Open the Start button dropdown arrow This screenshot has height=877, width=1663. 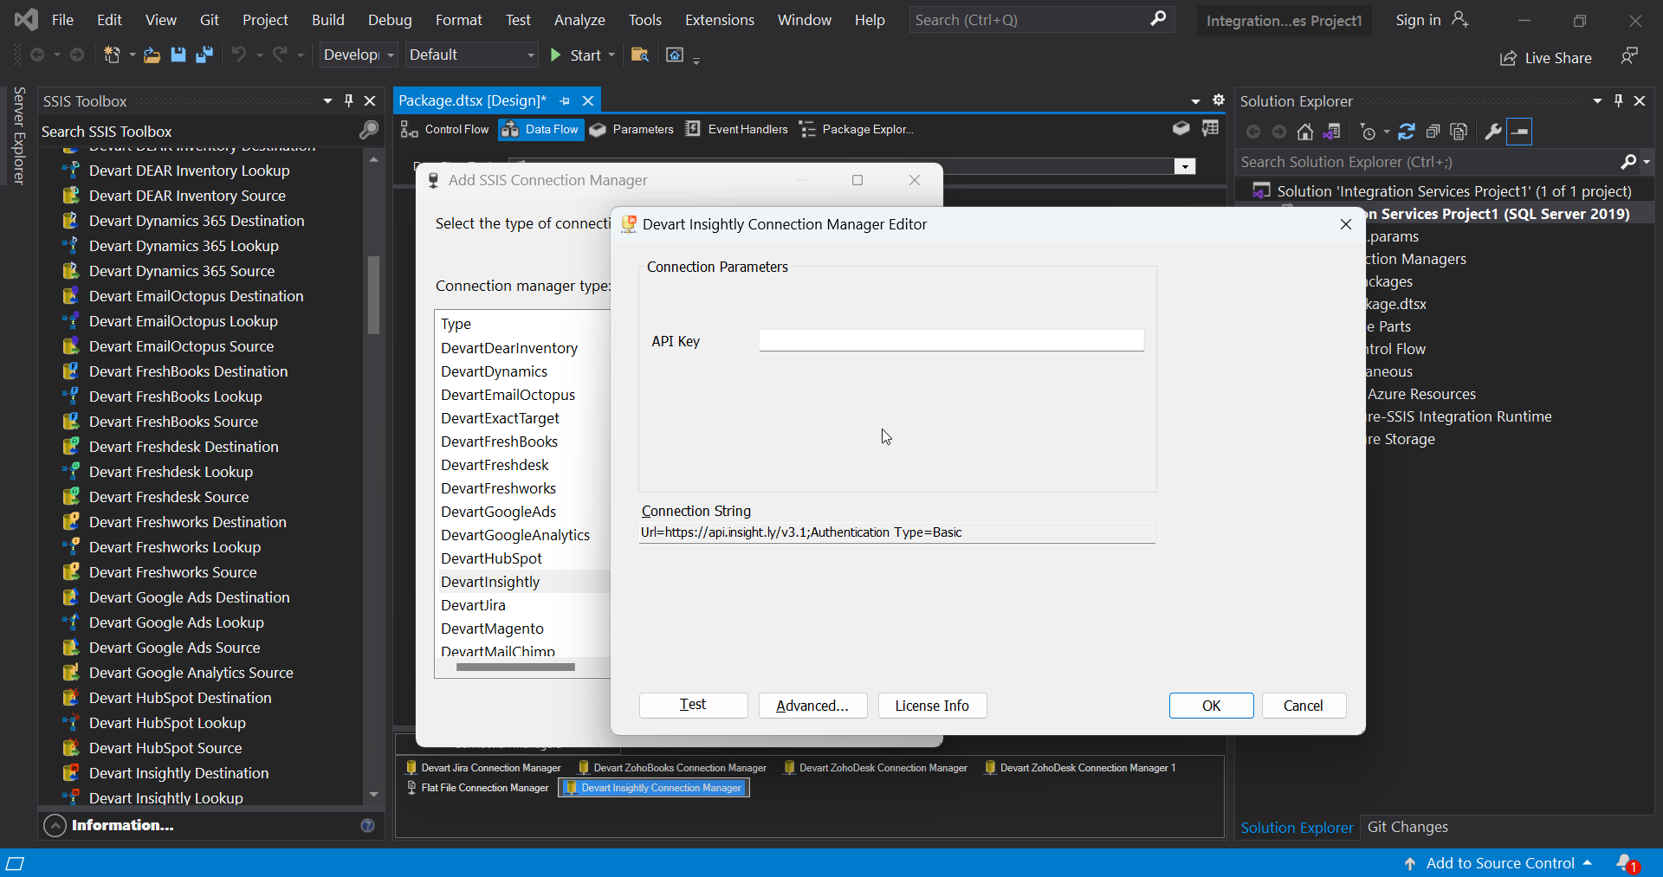coord(611,55)
